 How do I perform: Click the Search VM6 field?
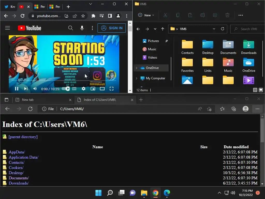[x=248, y=29]
